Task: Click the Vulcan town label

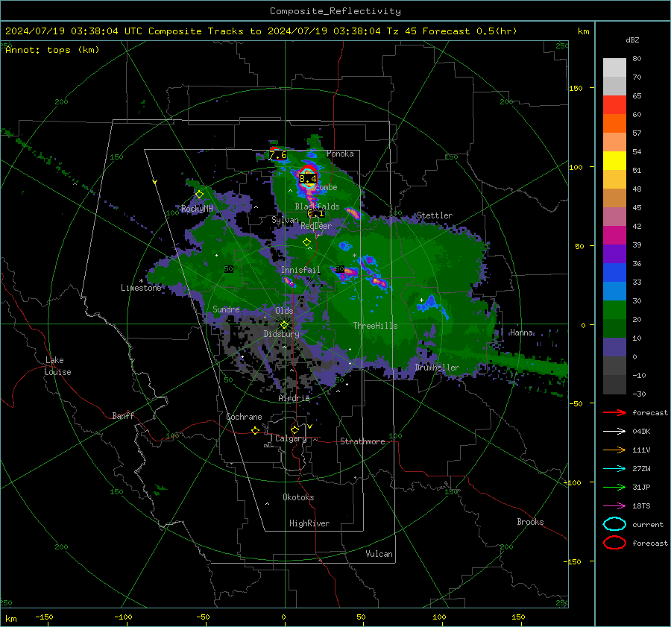Action: 379,554
